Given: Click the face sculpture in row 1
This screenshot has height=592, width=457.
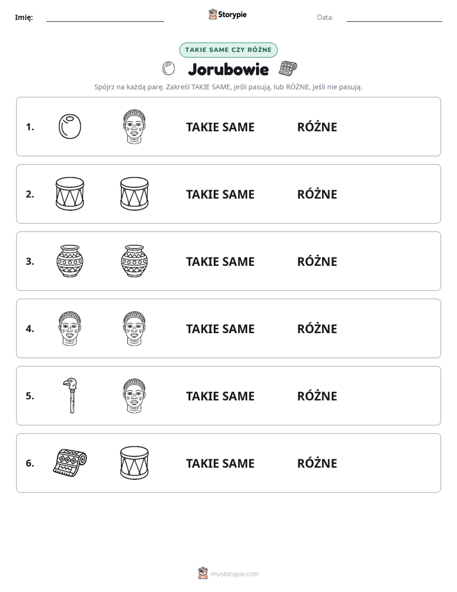Looking at the screenshot, I should pos(134,126).
